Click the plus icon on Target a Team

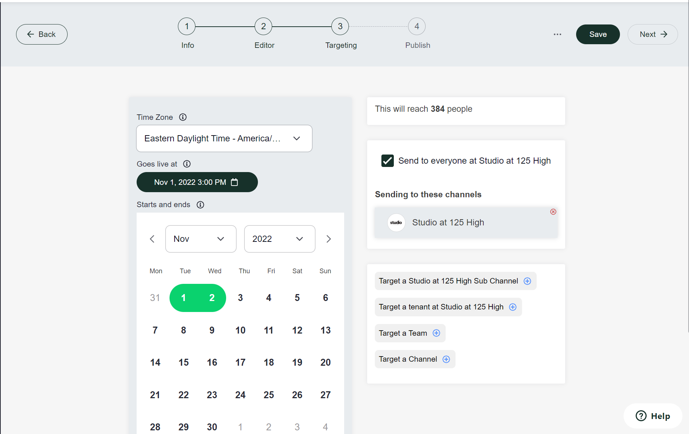pyautogui.click(x=436, y=333)
